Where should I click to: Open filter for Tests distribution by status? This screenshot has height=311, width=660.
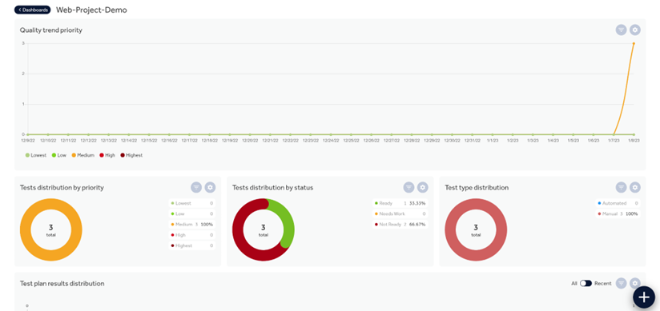(408, 187)
